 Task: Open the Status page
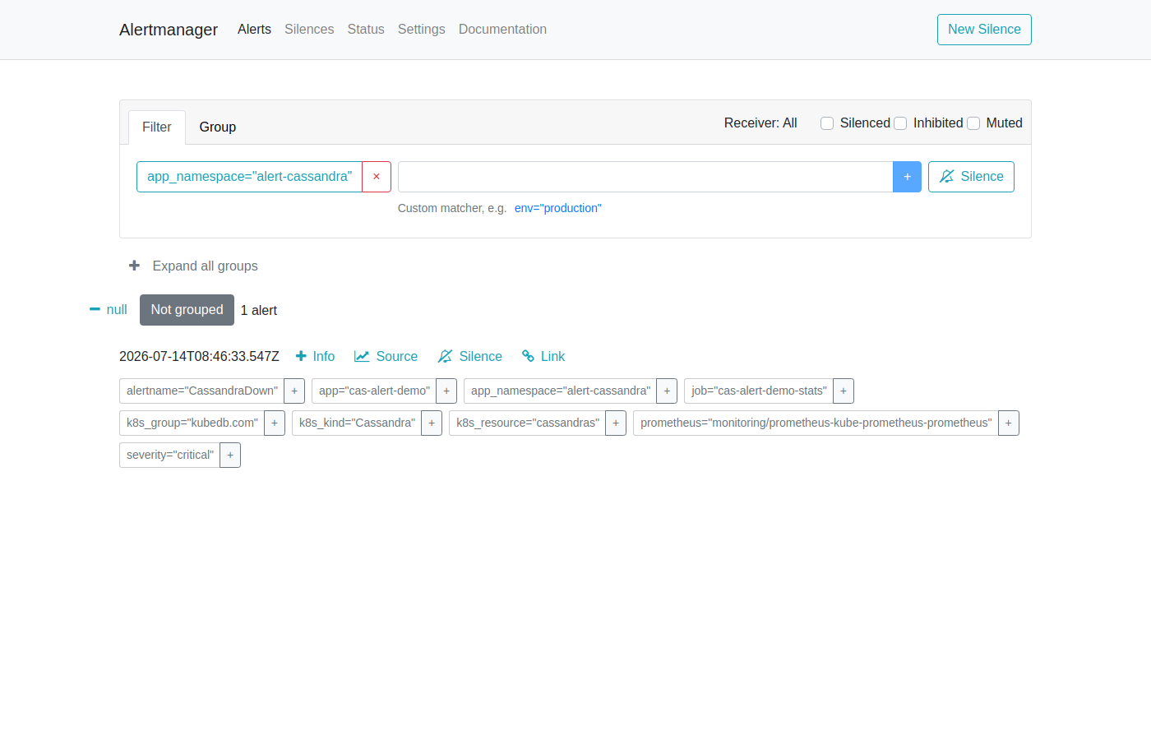[366, 30]
